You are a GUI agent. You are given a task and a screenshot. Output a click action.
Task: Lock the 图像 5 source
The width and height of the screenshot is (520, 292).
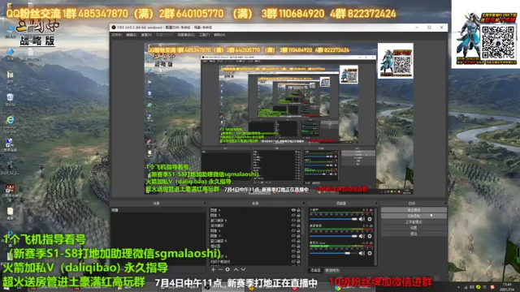[298, 215]
